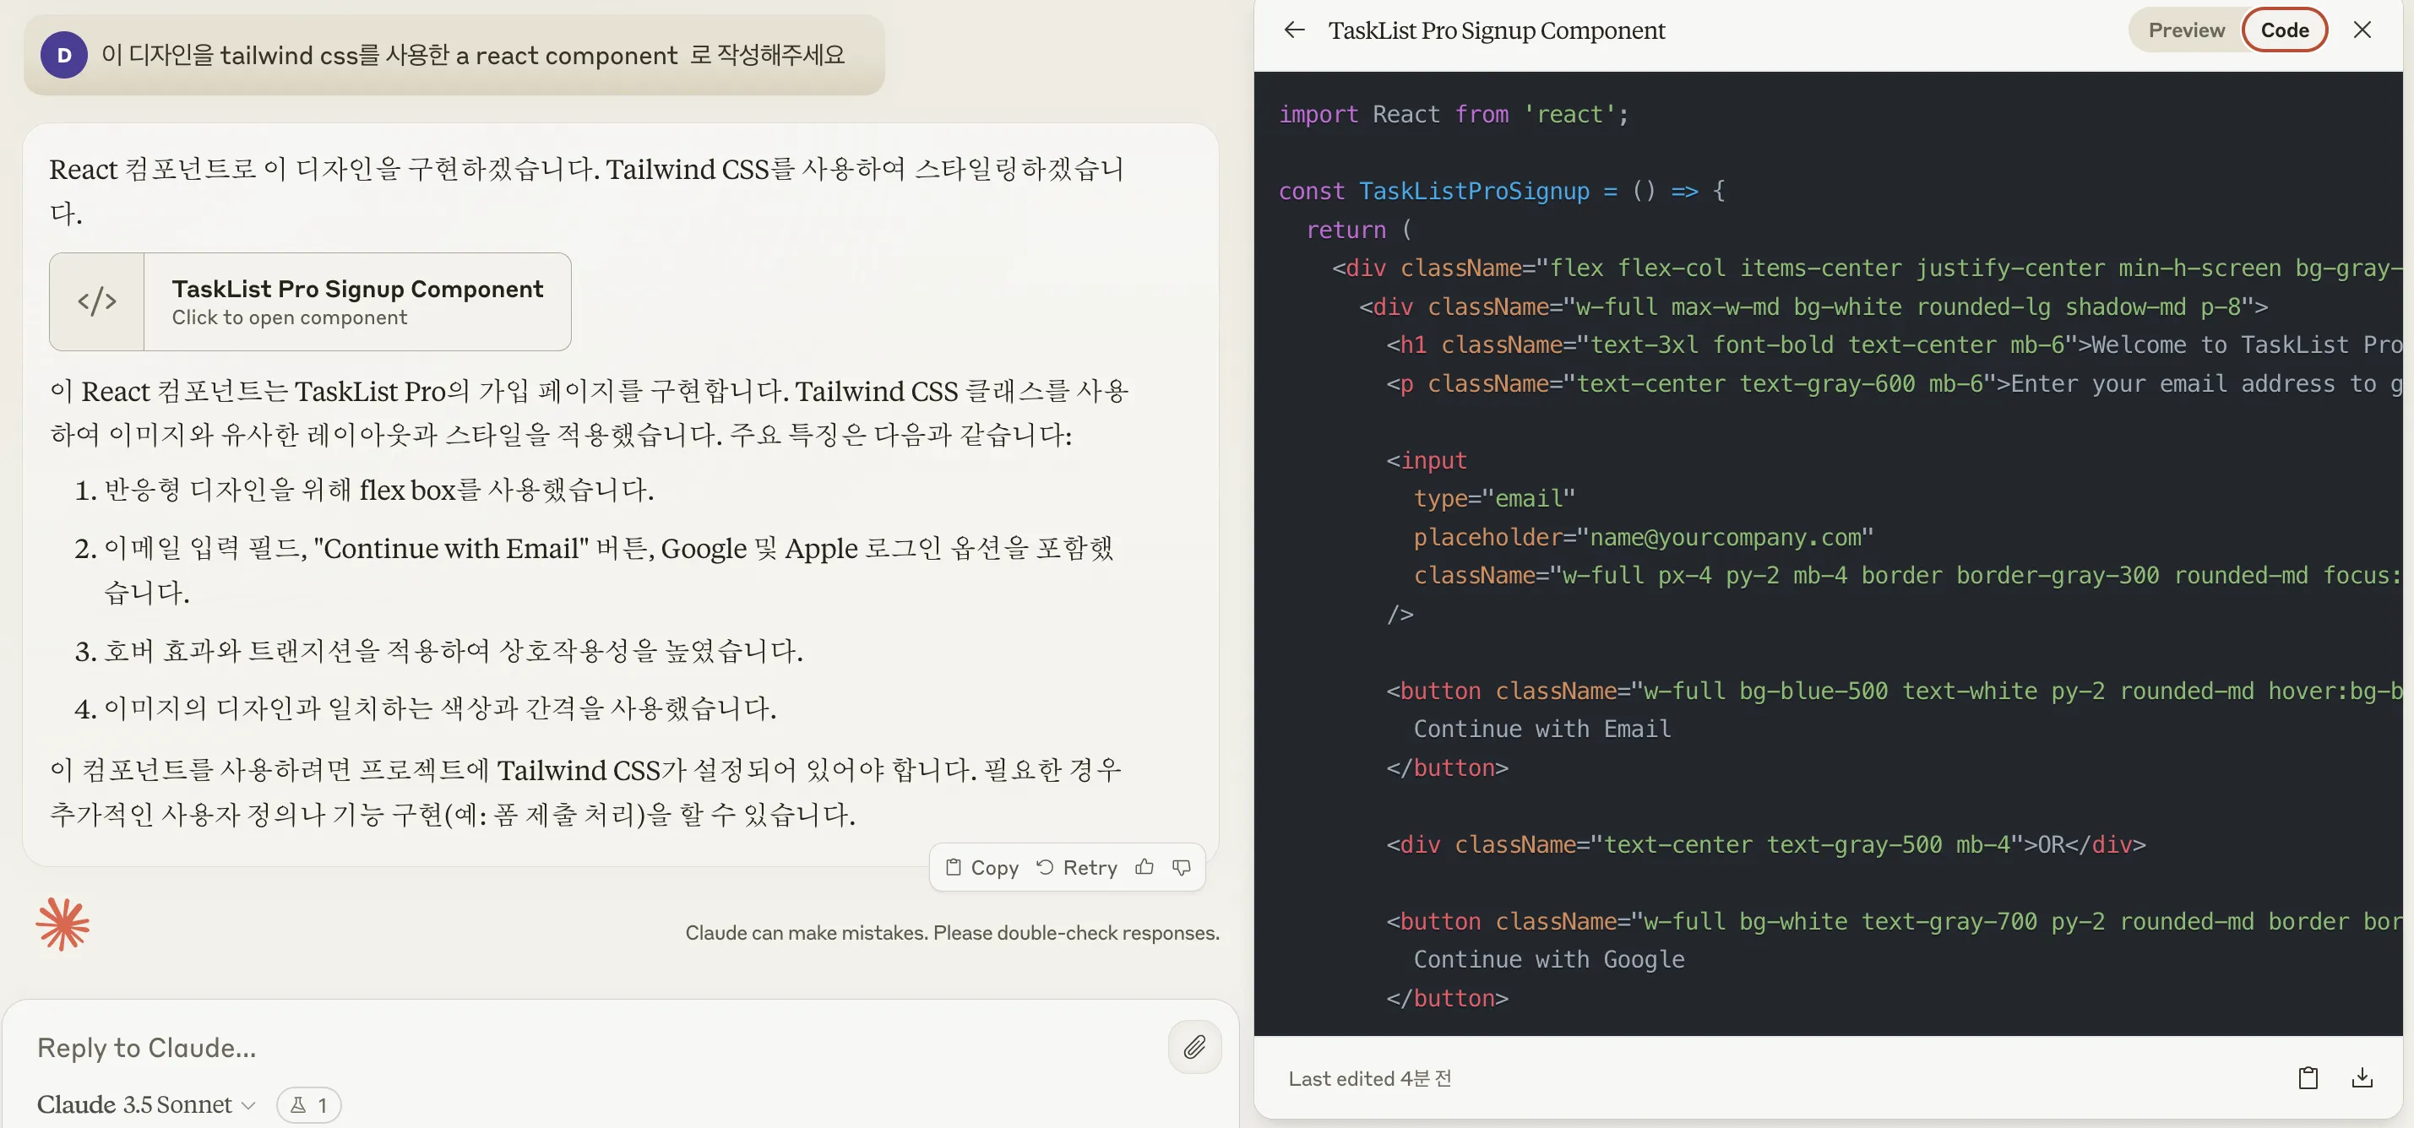Screen dimensions: 2414x1128
Task: Open the flask feature preview badge
Action: pyautogui.click(x=308, y=1105)
